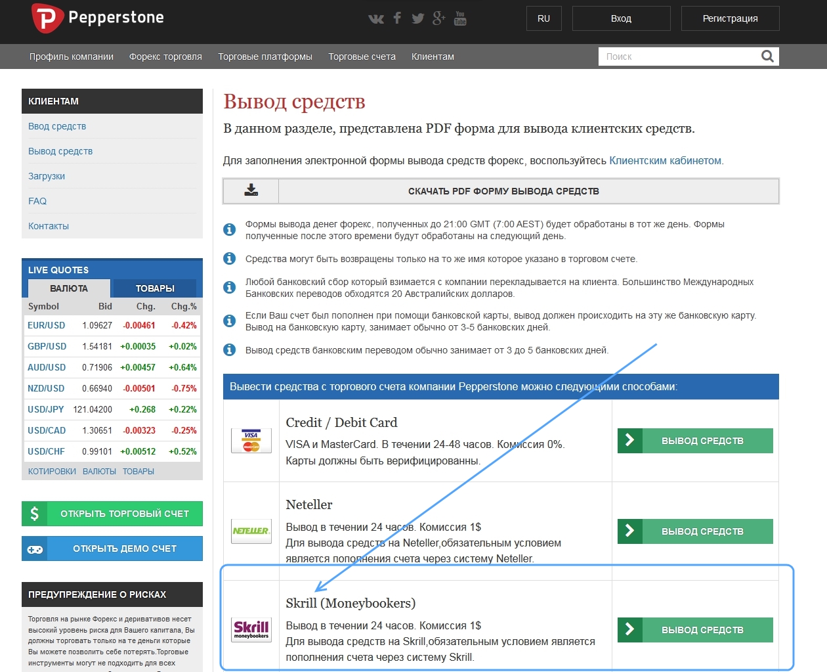Click ОТКРЫТЬ ТОРГОВЫЙ СЧЕТ button

[112, 514]
